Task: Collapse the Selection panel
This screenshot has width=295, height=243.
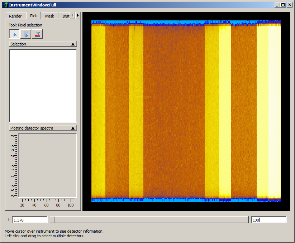Action: tap(73, 44)
